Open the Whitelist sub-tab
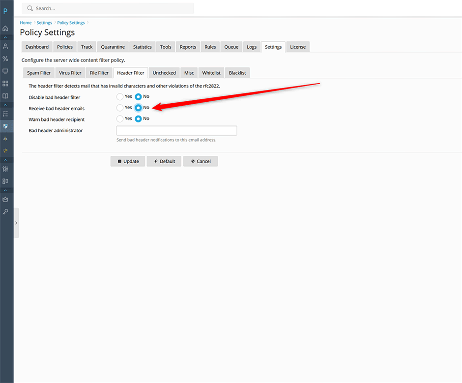Viewport: 462px width, 383px height. click(x=211, y=73)
